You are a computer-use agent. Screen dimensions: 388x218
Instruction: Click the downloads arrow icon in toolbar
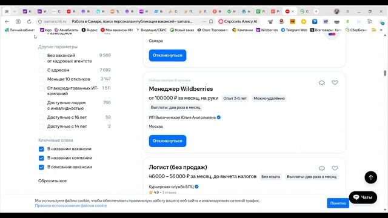[381, 22]
